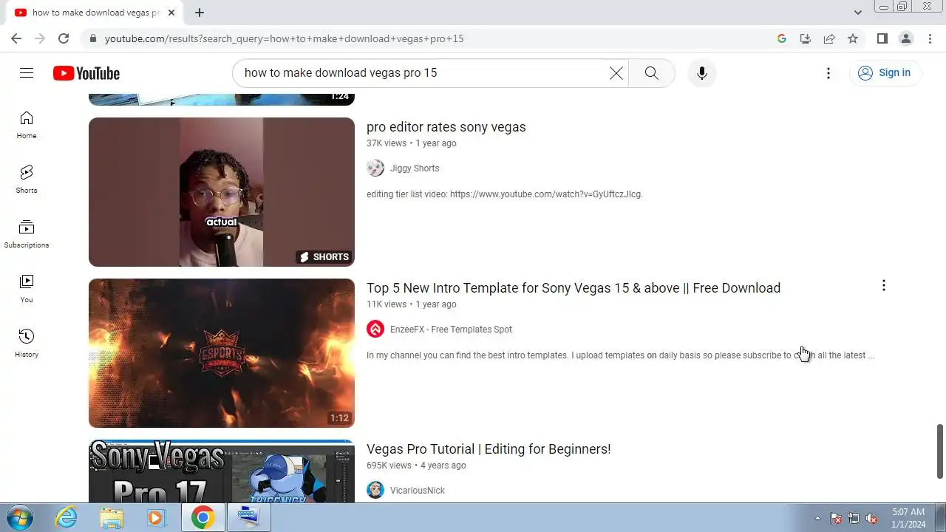Reload the page
The width and height of the screenshot is (946, 532).
coord(64,38)
